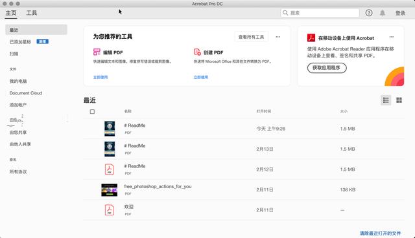This screenshot has width=415, height=238.
Task: Switch to grid thumbnail view icon
Action: pyautogui.click(x=399, y=100)
